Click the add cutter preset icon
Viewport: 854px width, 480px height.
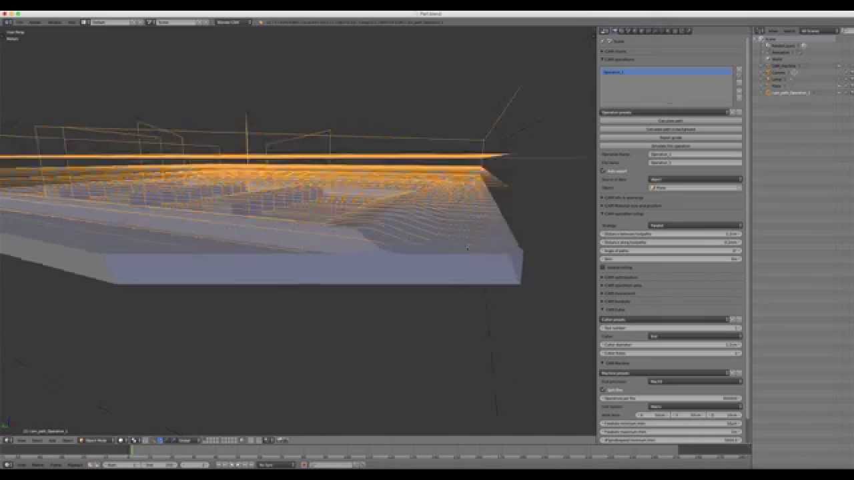733,319
